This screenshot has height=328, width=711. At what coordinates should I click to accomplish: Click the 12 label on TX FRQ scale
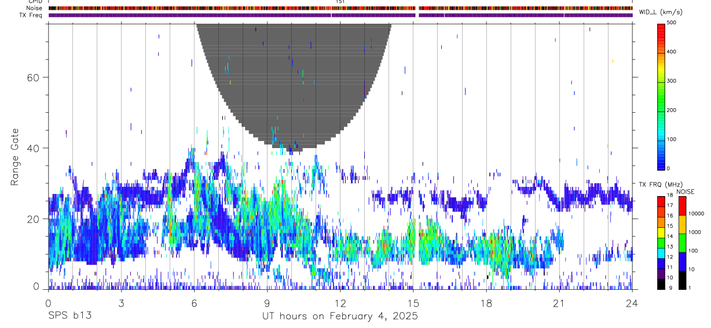[x=670, y=257]
